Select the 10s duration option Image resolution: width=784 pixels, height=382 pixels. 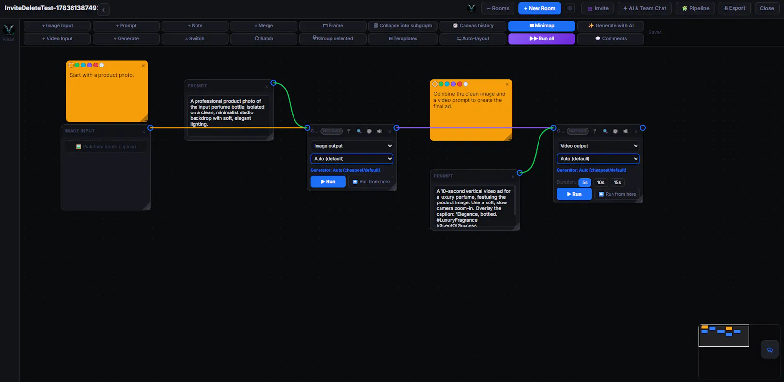[601, 182]
